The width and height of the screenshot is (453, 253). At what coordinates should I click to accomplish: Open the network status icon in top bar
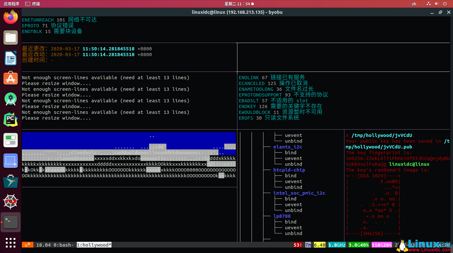tap(428, 4)
